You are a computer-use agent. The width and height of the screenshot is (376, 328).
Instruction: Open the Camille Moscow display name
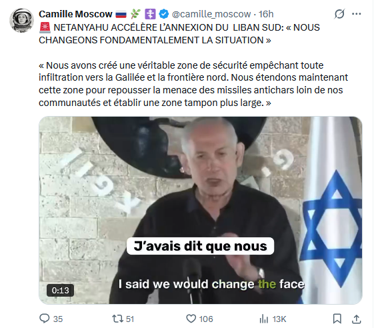click(75, 14)
